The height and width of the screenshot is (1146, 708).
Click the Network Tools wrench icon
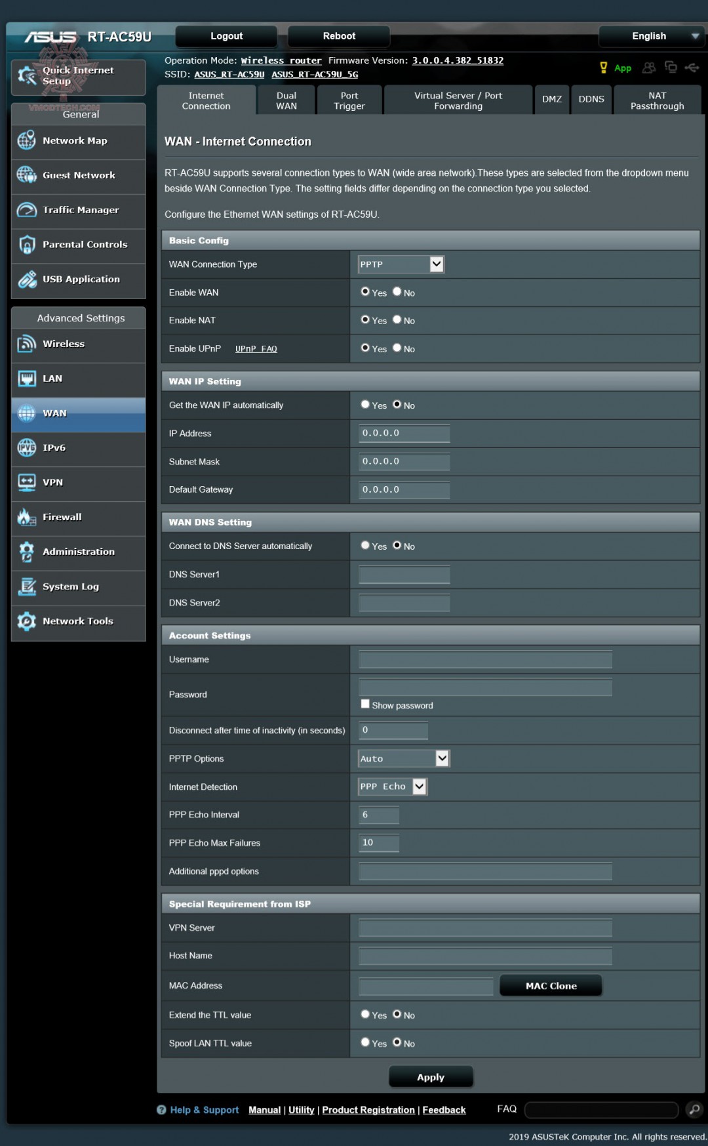[x=27, y=621]
